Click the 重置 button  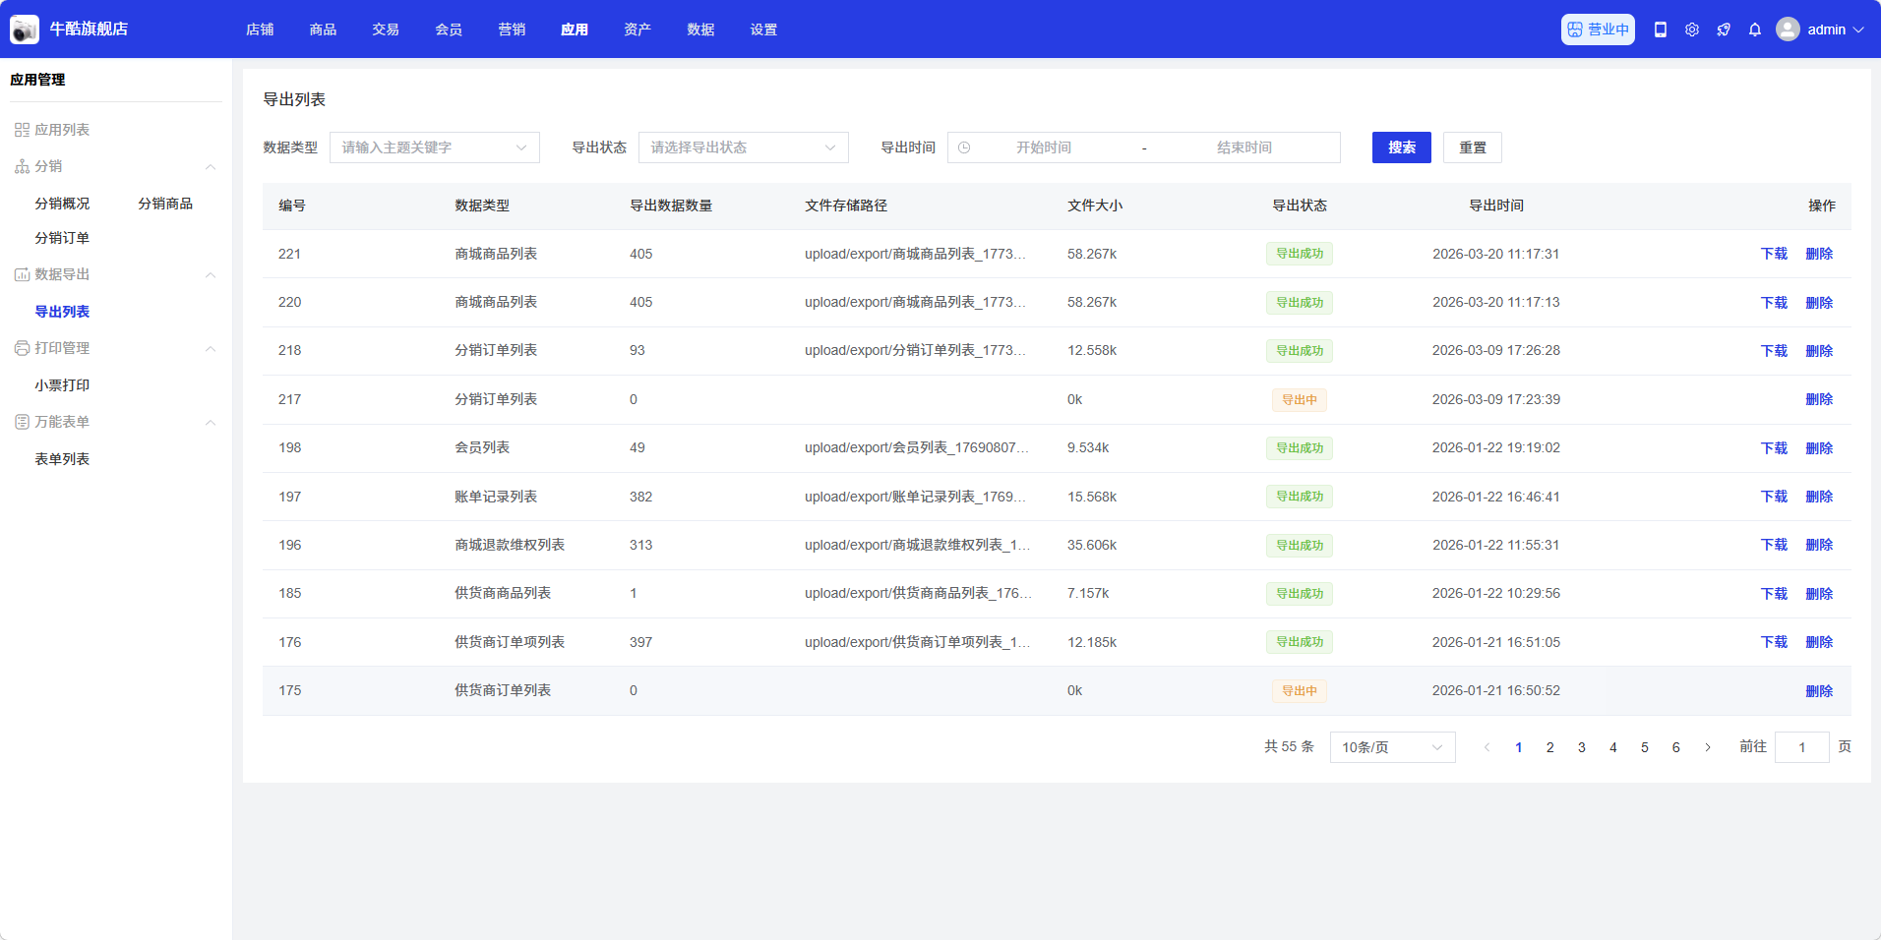click(x=1472, y=147)
